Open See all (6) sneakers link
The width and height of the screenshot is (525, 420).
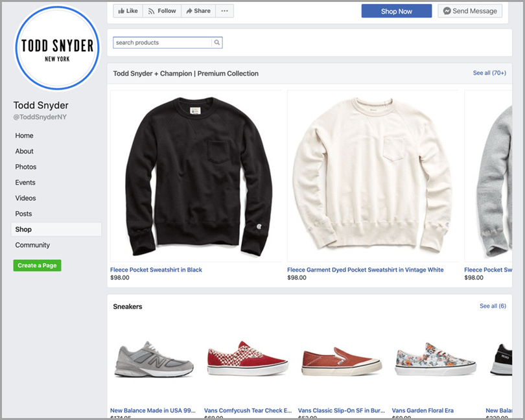pos(493,306)
